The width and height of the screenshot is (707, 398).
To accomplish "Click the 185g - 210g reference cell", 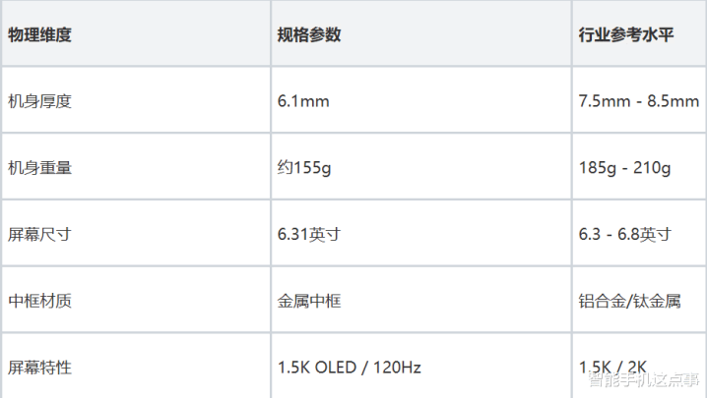I will [x=624, y=168].
